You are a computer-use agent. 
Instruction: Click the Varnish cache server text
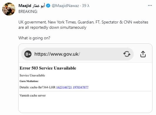[33, 95]
